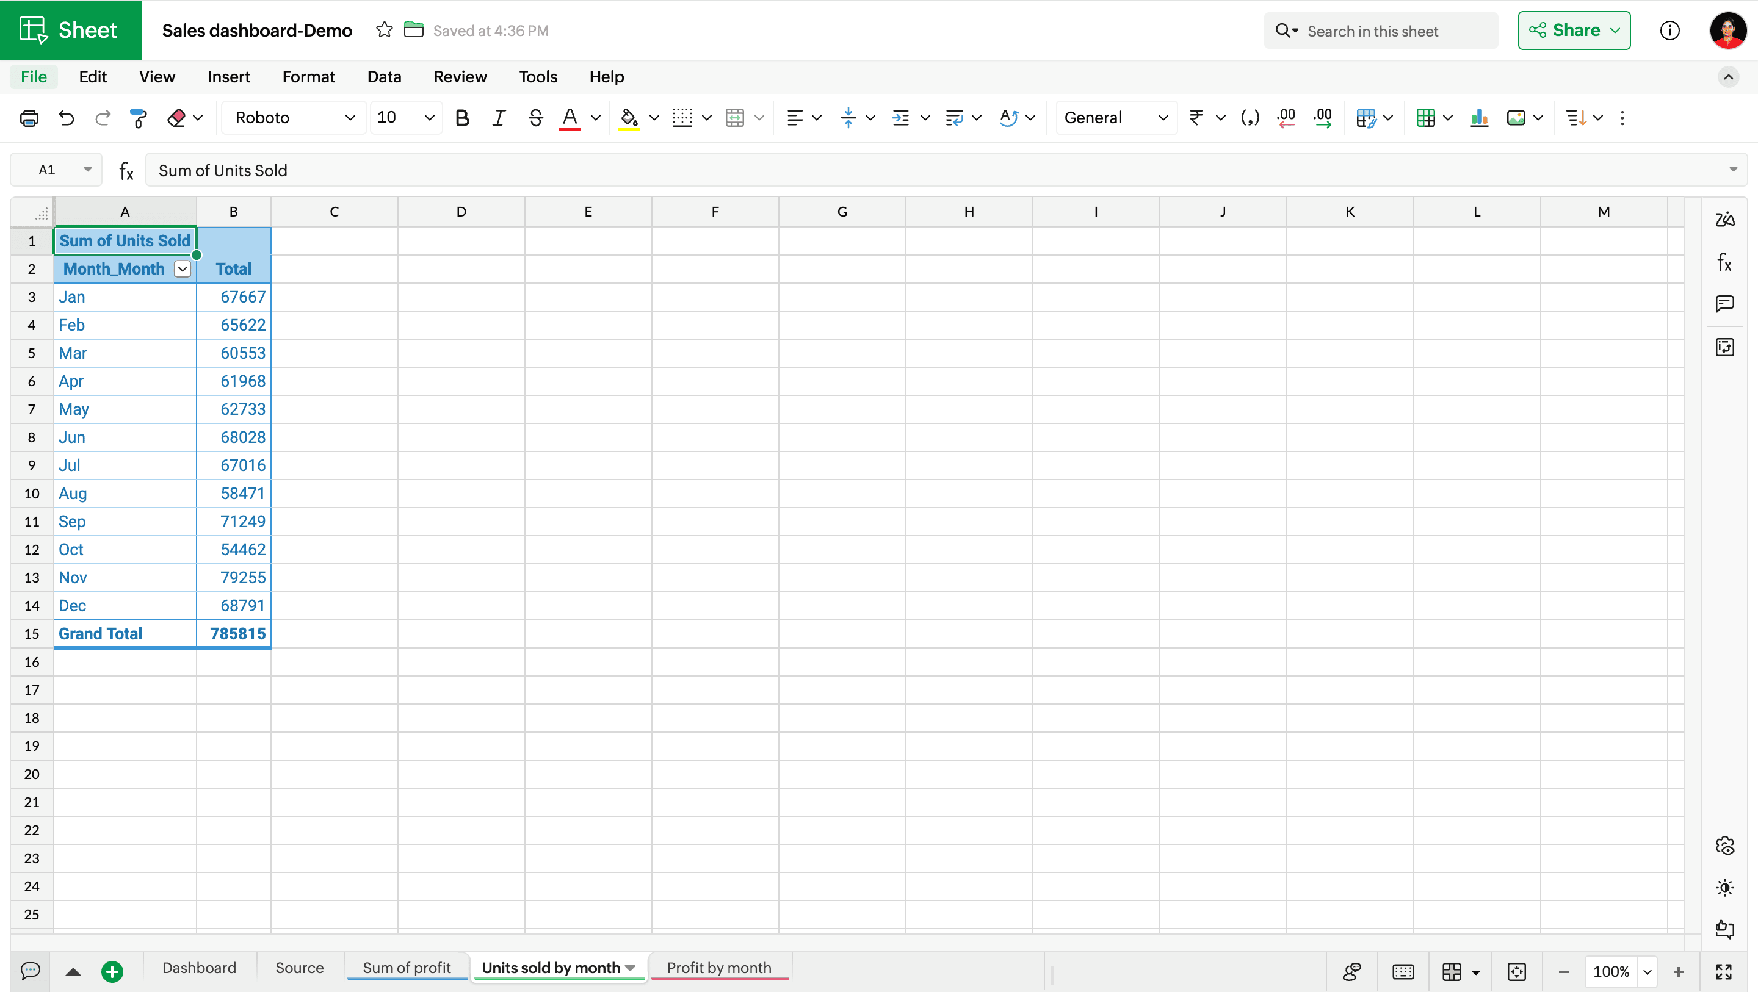
Task: Click the Wrap text icon
Action: click(954, 118)
